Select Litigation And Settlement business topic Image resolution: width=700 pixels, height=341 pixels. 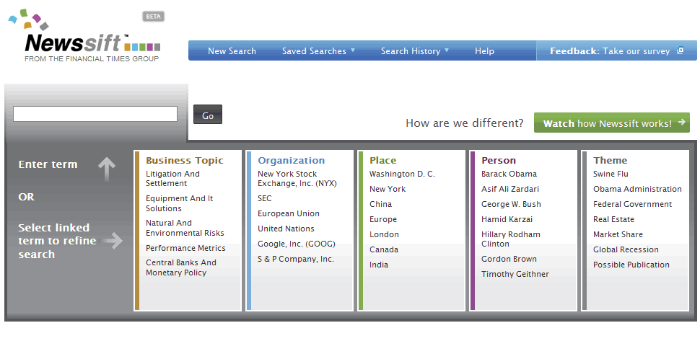(172, 179)
